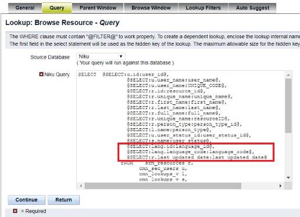Switch to the General tab
300x217 pixels.
[x=25, y=8]
